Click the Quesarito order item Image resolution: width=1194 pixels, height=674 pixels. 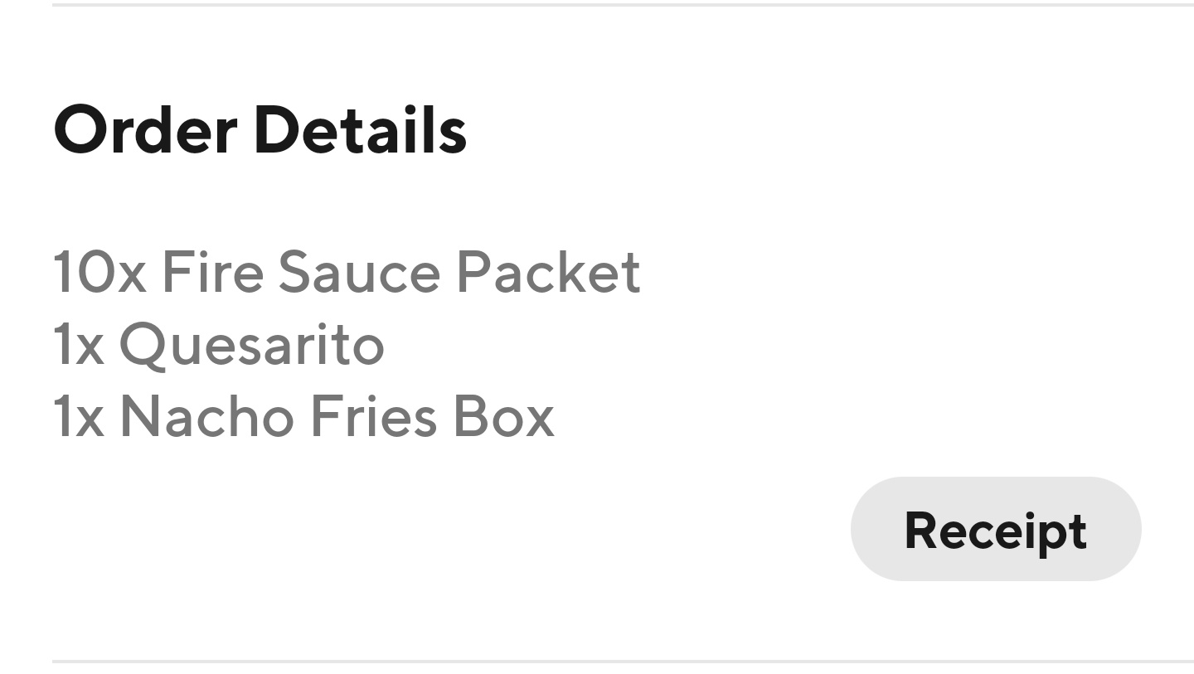(218, 344)
